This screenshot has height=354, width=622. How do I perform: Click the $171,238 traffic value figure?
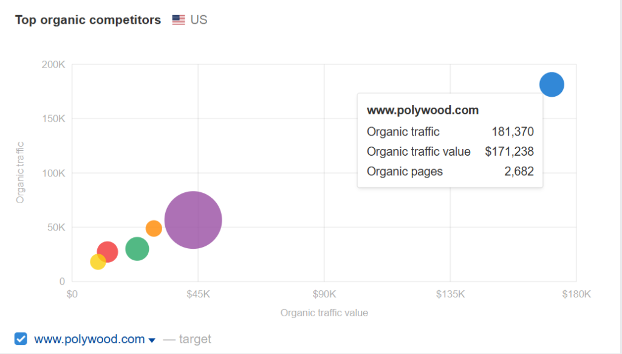point(510,151)
